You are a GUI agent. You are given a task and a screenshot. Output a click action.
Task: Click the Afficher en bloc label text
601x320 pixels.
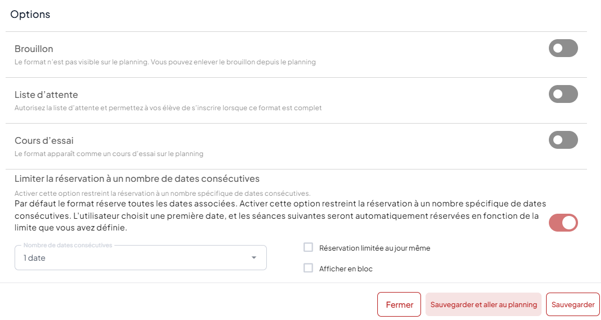[x=346, y=269]
